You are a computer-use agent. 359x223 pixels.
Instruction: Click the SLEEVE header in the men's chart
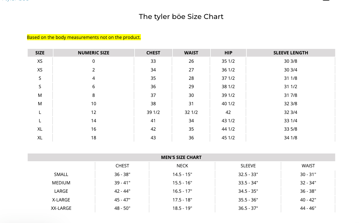(x=248, y=166)
